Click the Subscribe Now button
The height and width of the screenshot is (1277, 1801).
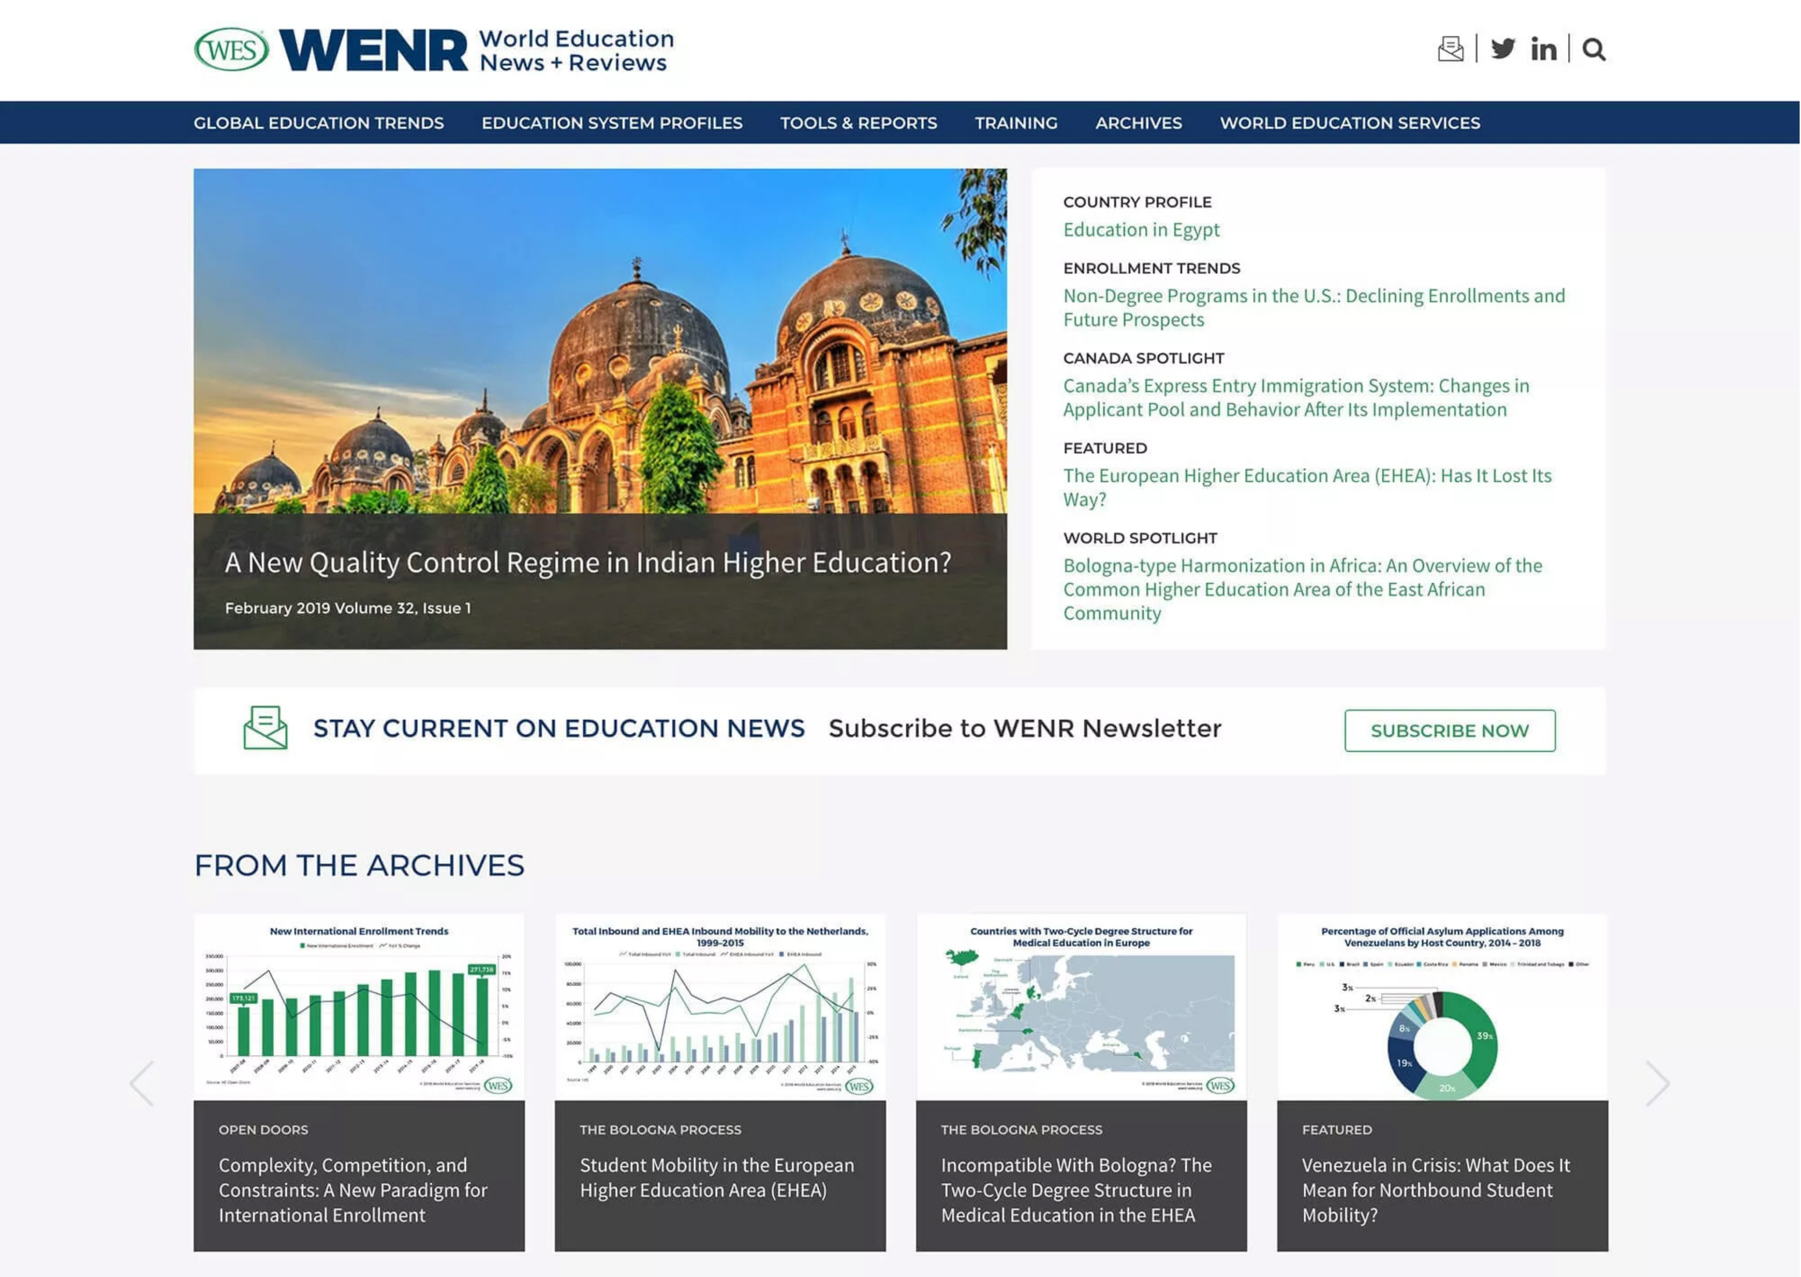(1450, 730)
